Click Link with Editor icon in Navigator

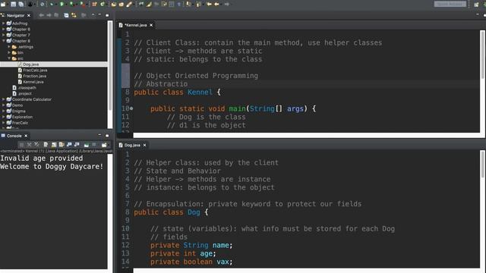click(x=74, y=15)
